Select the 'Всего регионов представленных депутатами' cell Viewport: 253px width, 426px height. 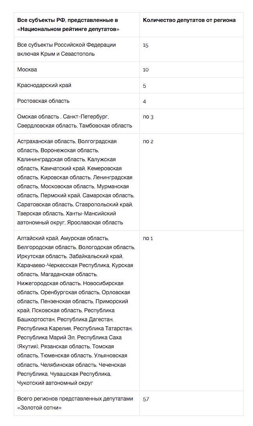click(x=77, y=403)
